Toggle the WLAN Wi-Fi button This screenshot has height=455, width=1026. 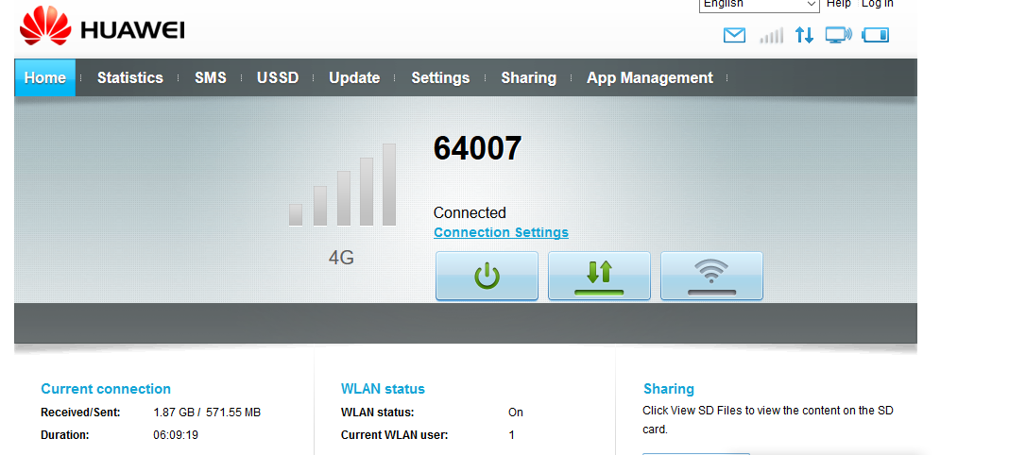click(x=712, y=276)
